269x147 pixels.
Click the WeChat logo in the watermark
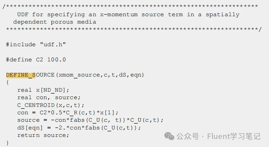[x=170, y=136]
